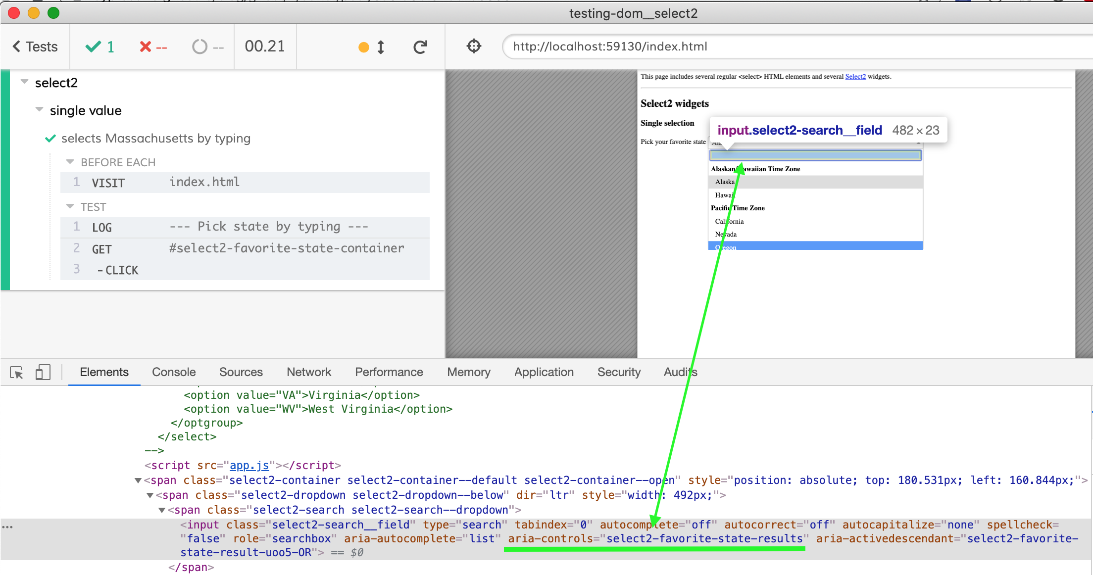Click the DevTools inspect element icon
Screen dimensions: 1093x575
click(16, 373)
